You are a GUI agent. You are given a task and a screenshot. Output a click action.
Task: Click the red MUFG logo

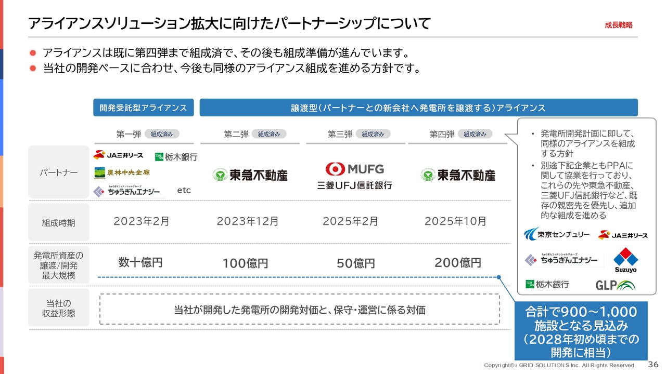click(354, 169)
